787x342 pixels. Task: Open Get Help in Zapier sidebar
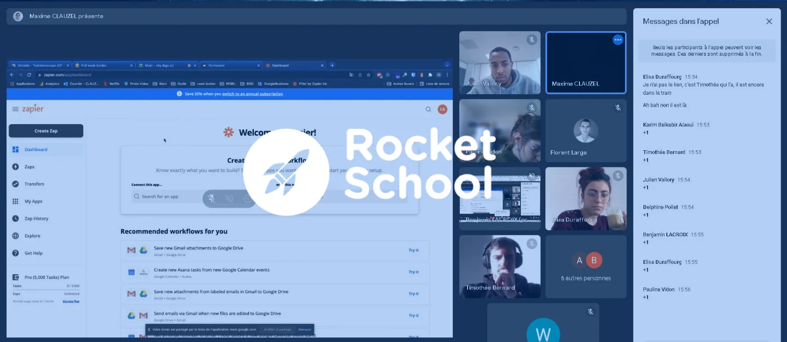[46, 253]
